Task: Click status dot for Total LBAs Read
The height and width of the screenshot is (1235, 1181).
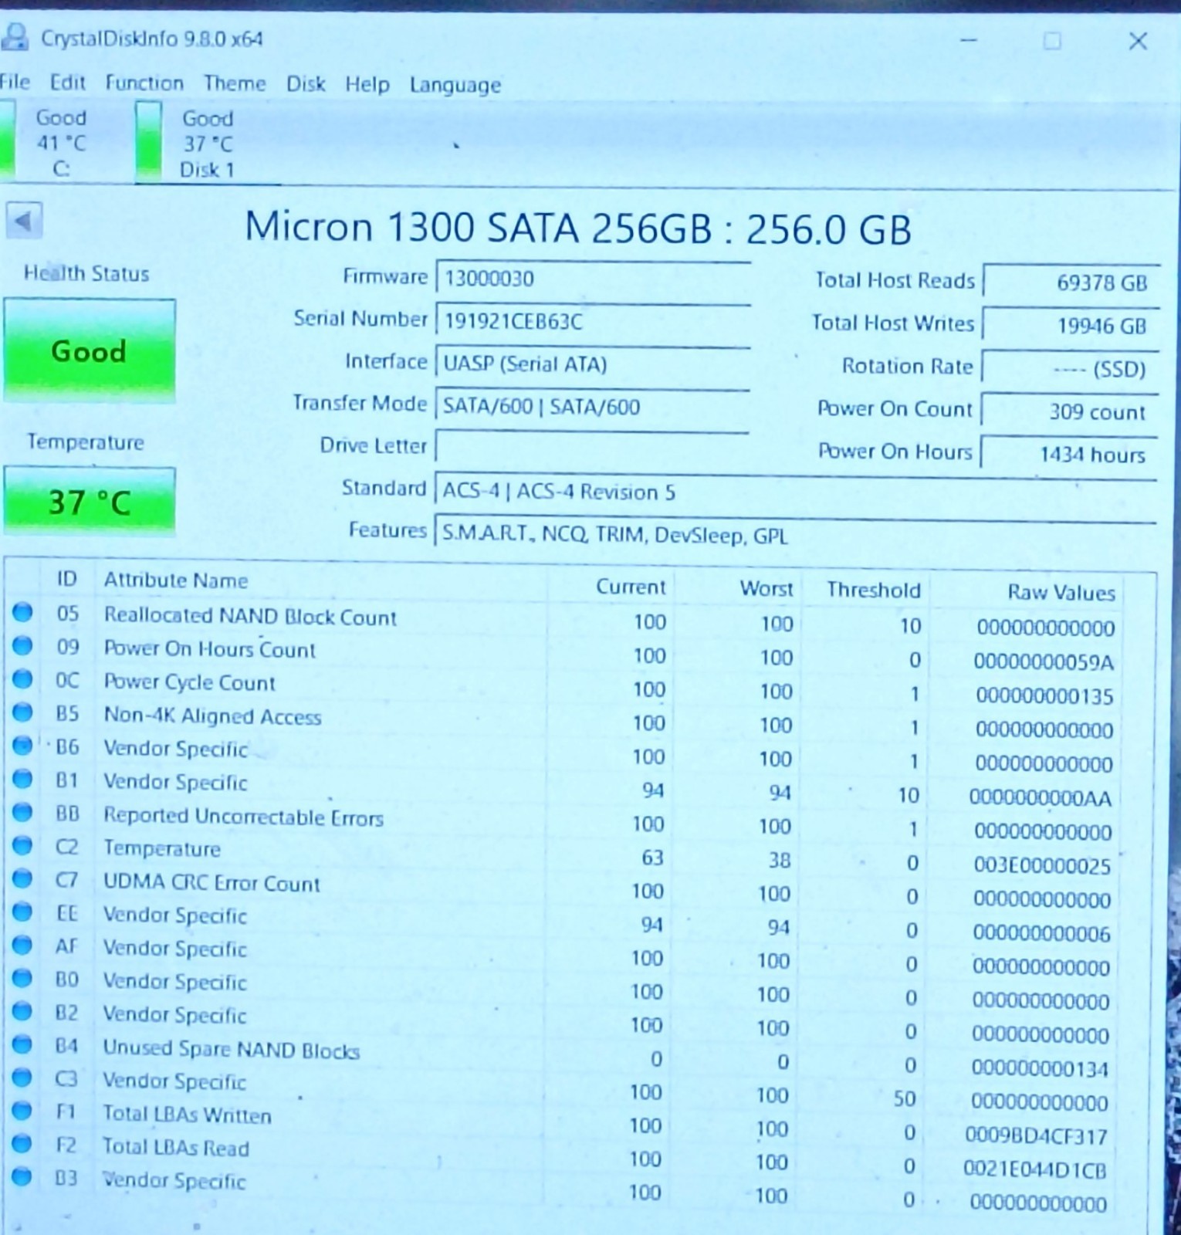Action: click(22, 1144)
